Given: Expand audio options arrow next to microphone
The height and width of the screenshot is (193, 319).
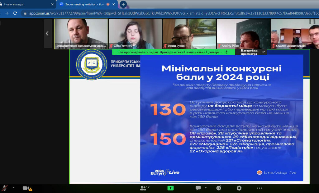Looking at the screenshot, I should [13, 188].
